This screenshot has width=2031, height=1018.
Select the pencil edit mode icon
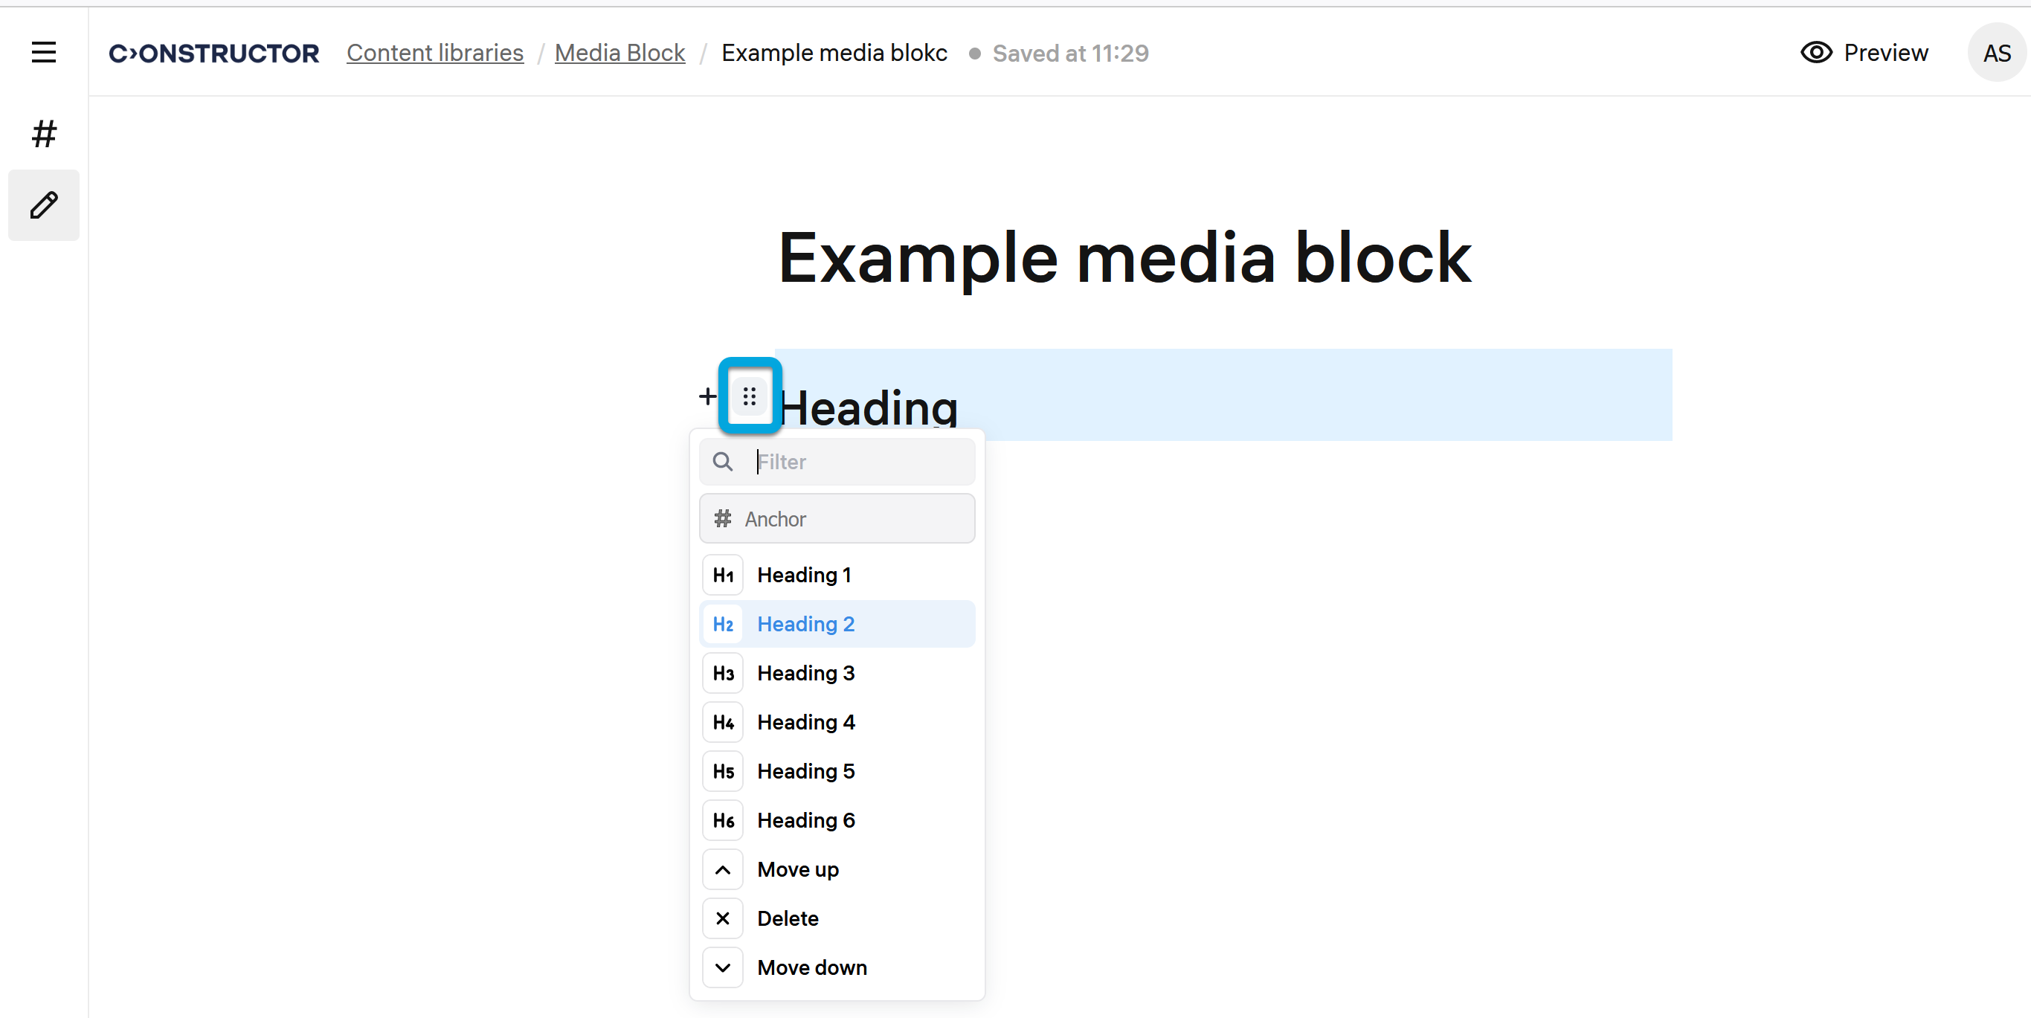point(43,205)
